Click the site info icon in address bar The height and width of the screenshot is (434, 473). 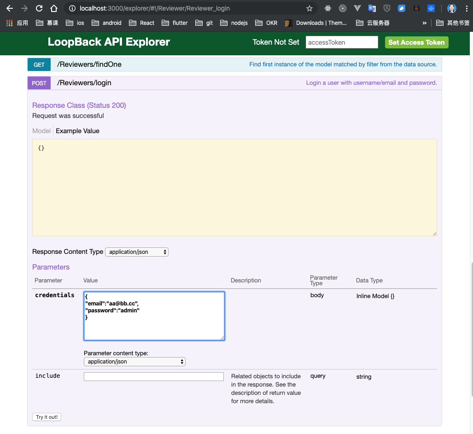[72, 8]
